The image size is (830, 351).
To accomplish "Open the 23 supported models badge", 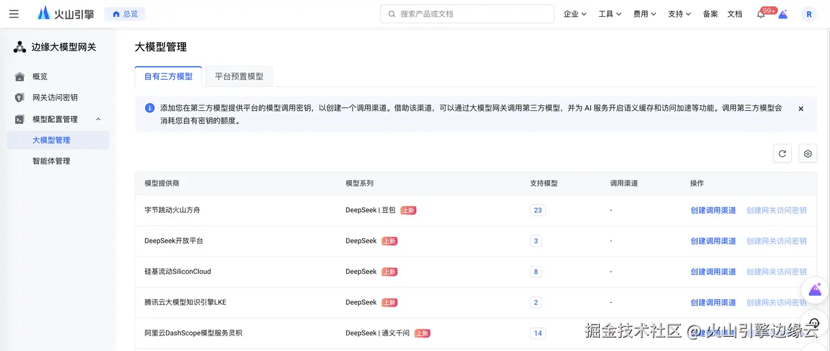I will (538, 210).
